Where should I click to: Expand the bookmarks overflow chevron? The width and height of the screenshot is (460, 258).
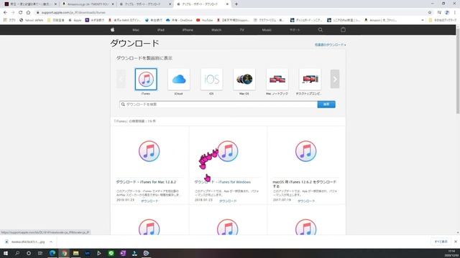click(423, 20)
